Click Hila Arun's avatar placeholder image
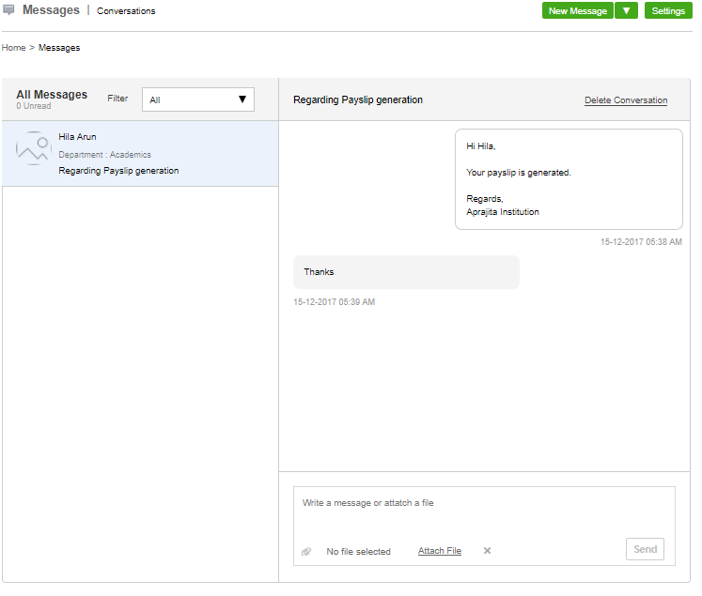The image size is (702, 596). point(33,148)
